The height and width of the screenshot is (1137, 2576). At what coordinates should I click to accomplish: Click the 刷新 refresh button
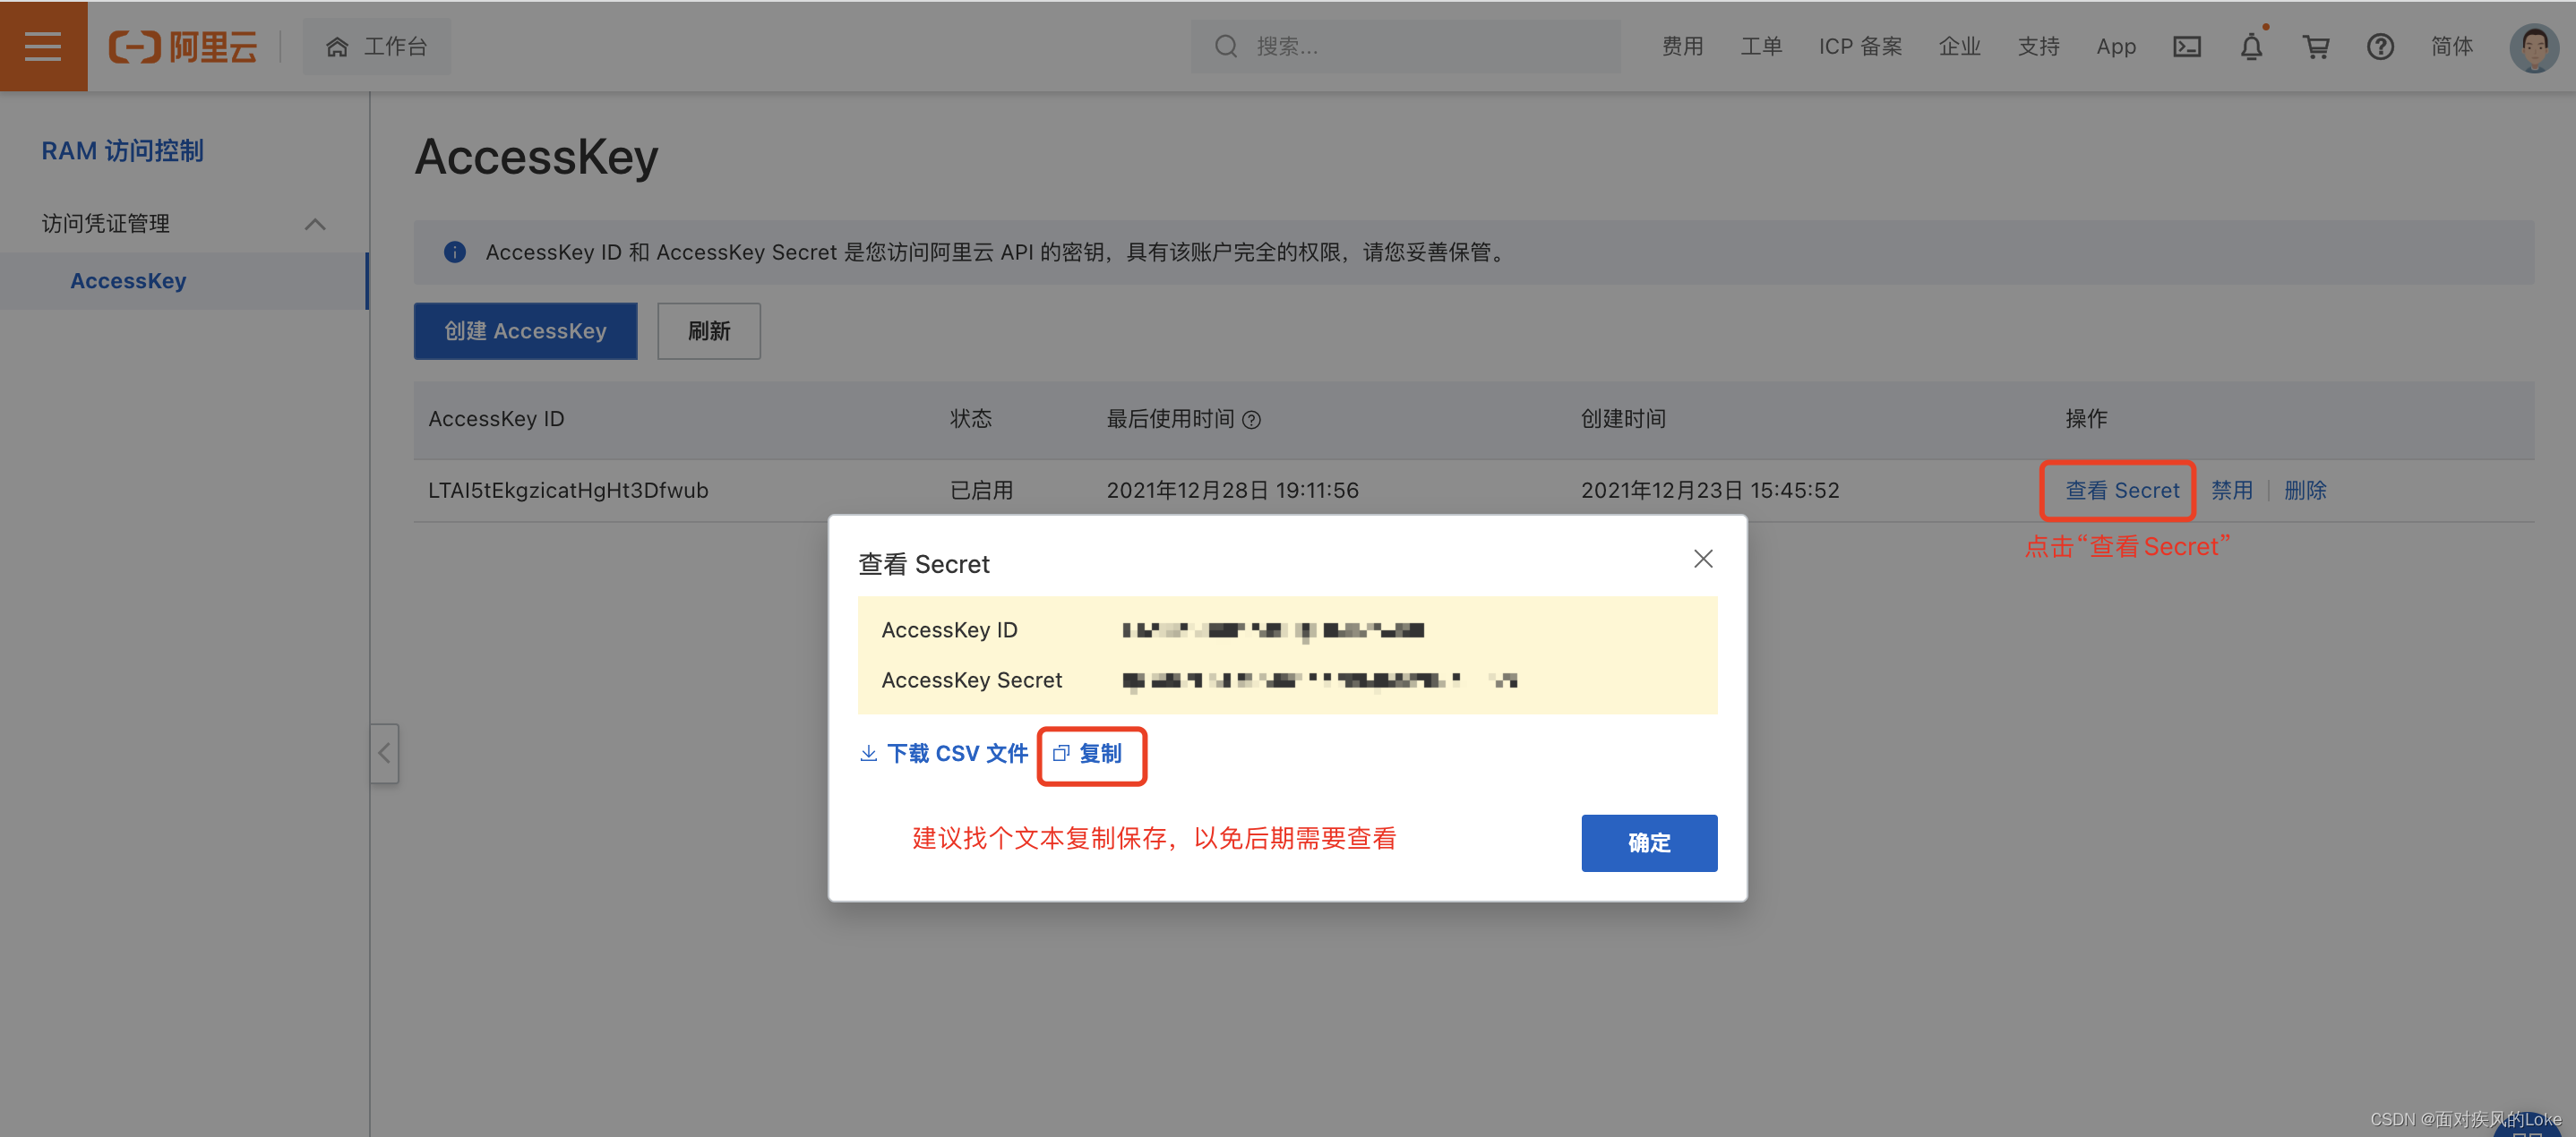point(708,330)
